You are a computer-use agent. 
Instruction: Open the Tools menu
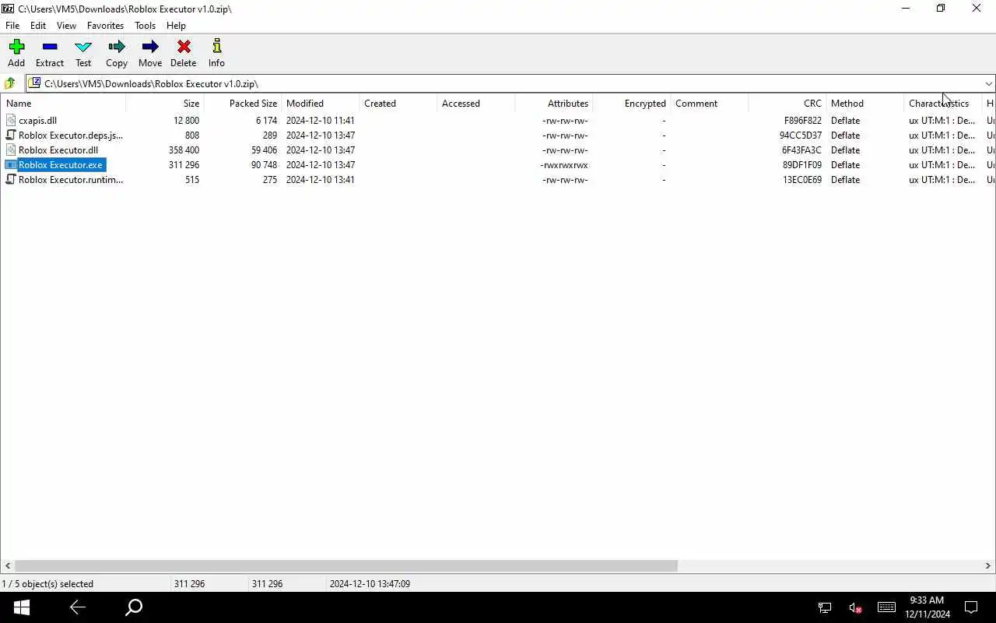pos(145,26)
